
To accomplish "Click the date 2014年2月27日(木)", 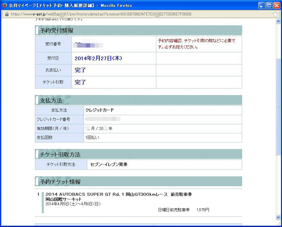I will coord(98,58).
